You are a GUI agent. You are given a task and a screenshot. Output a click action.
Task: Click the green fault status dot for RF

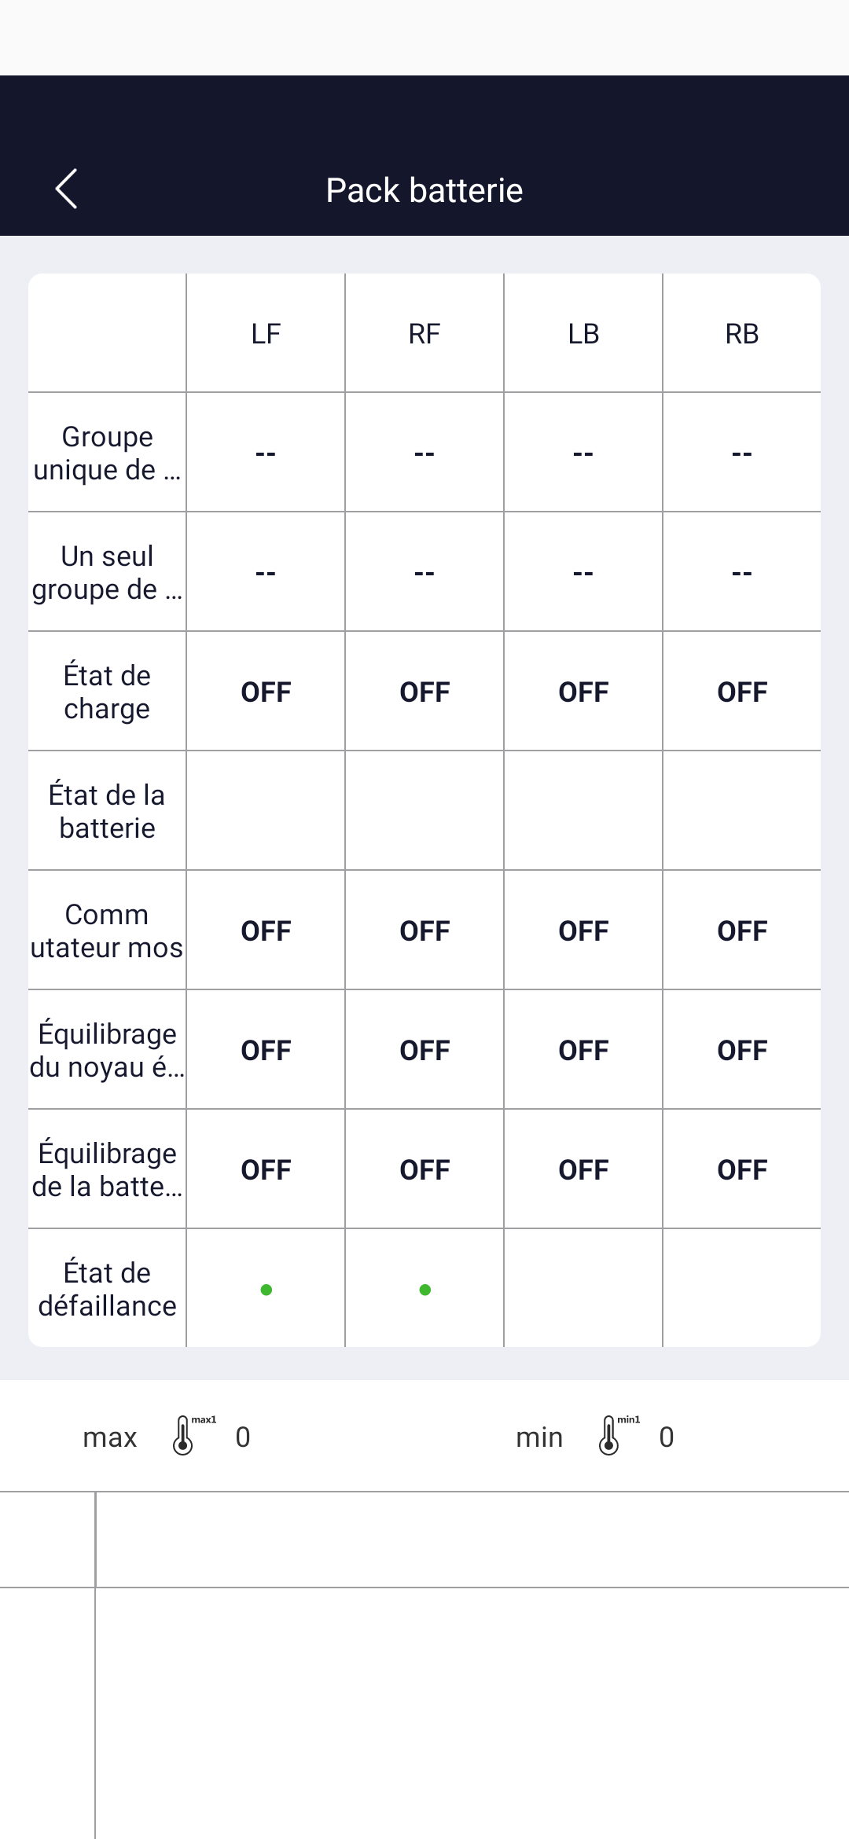pos(425,1290)
